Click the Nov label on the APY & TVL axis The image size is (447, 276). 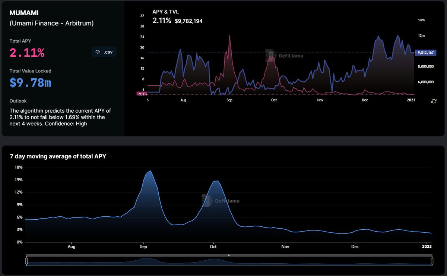320,100
